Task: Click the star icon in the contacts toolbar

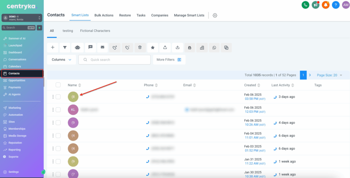Action: coord(152,48)
